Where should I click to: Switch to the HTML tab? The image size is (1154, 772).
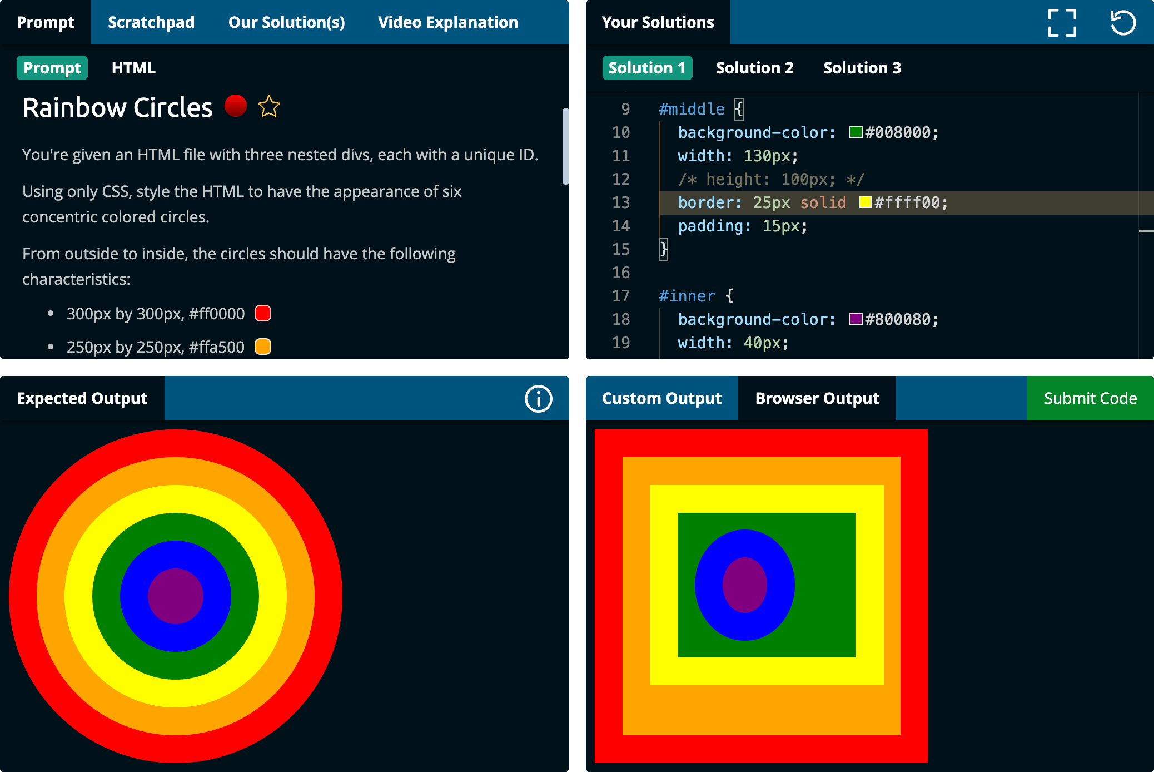[x=133, y=67]
